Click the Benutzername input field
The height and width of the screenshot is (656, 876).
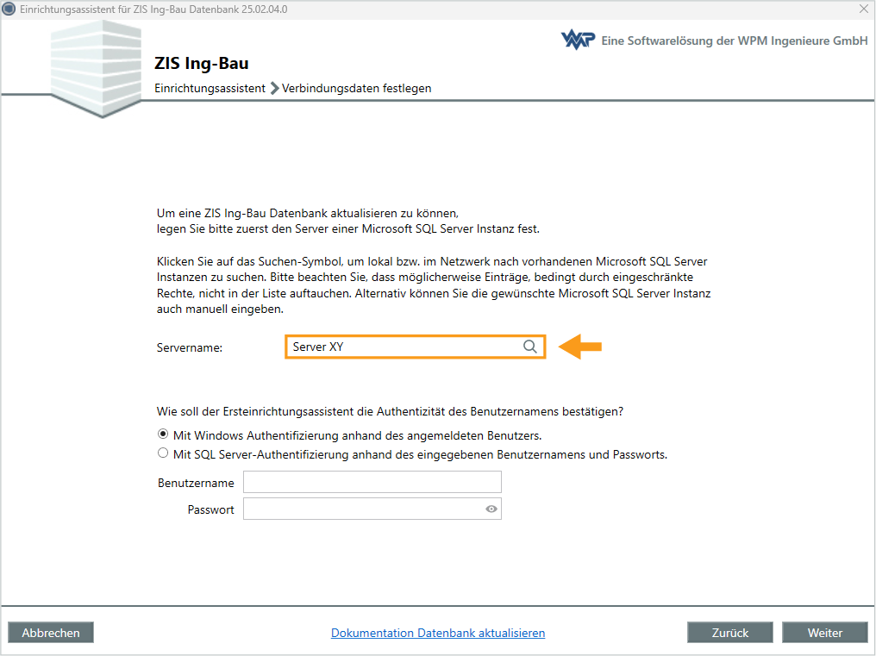pos(372,482)
